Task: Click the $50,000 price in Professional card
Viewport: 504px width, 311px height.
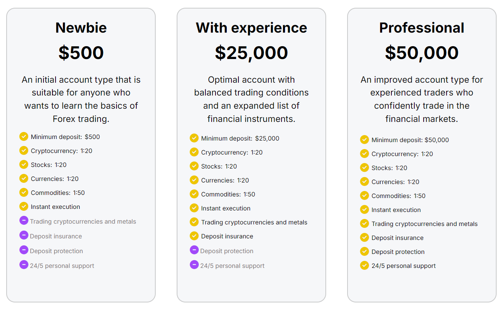Action: (x=422, y=53)
